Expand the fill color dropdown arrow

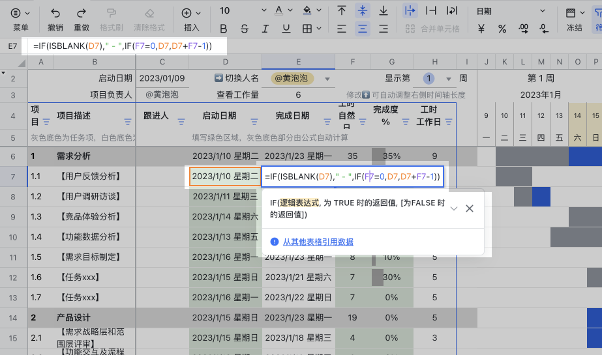pos(319,10)
